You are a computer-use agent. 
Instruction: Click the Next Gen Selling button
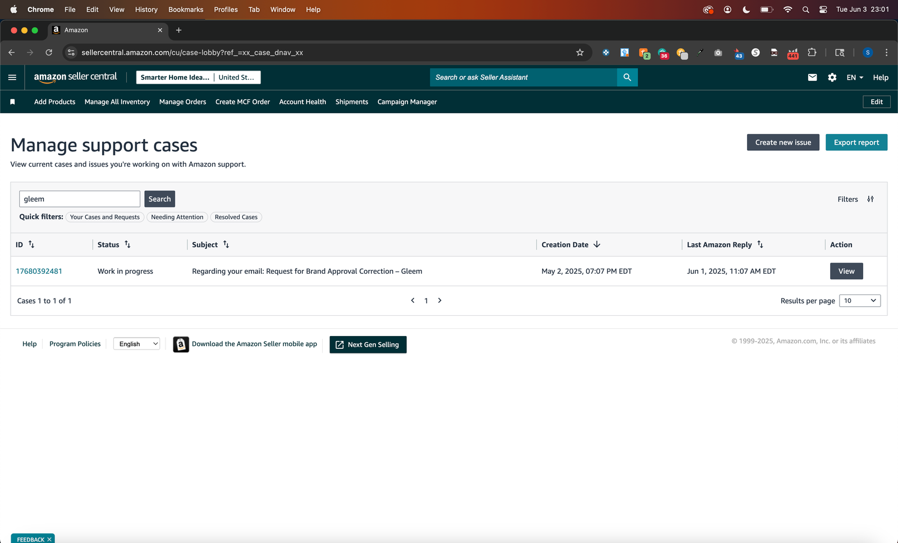[x=368, y=344]
